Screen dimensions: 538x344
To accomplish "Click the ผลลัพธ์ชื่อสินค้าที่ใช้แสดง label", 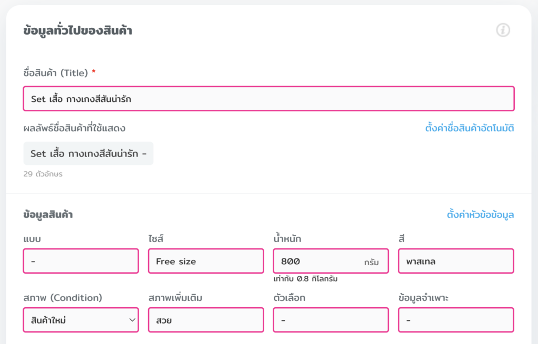I will coord(74,128).
